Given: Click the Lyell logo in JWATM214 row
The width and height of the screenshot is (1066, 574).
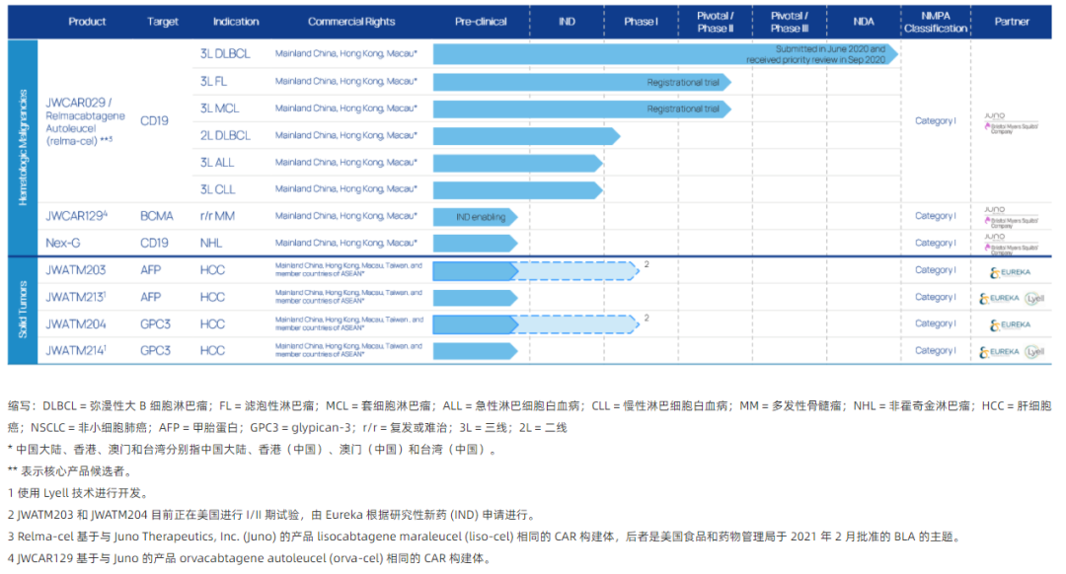Looking at the screenshot, I should (1034, 352).
